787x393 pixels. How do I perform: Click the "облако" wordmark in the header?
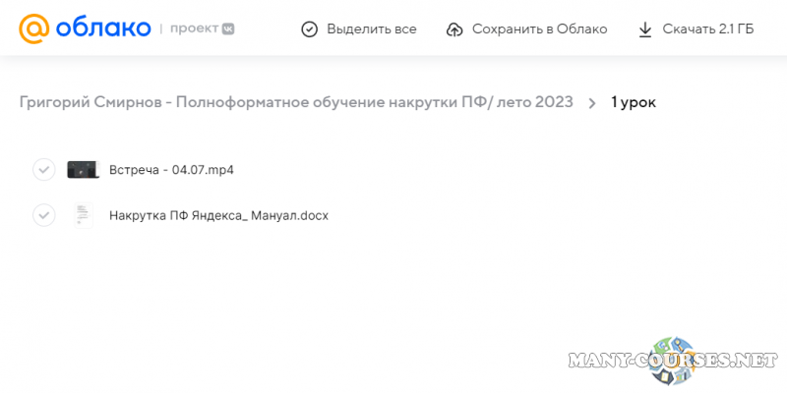(102, 29)
